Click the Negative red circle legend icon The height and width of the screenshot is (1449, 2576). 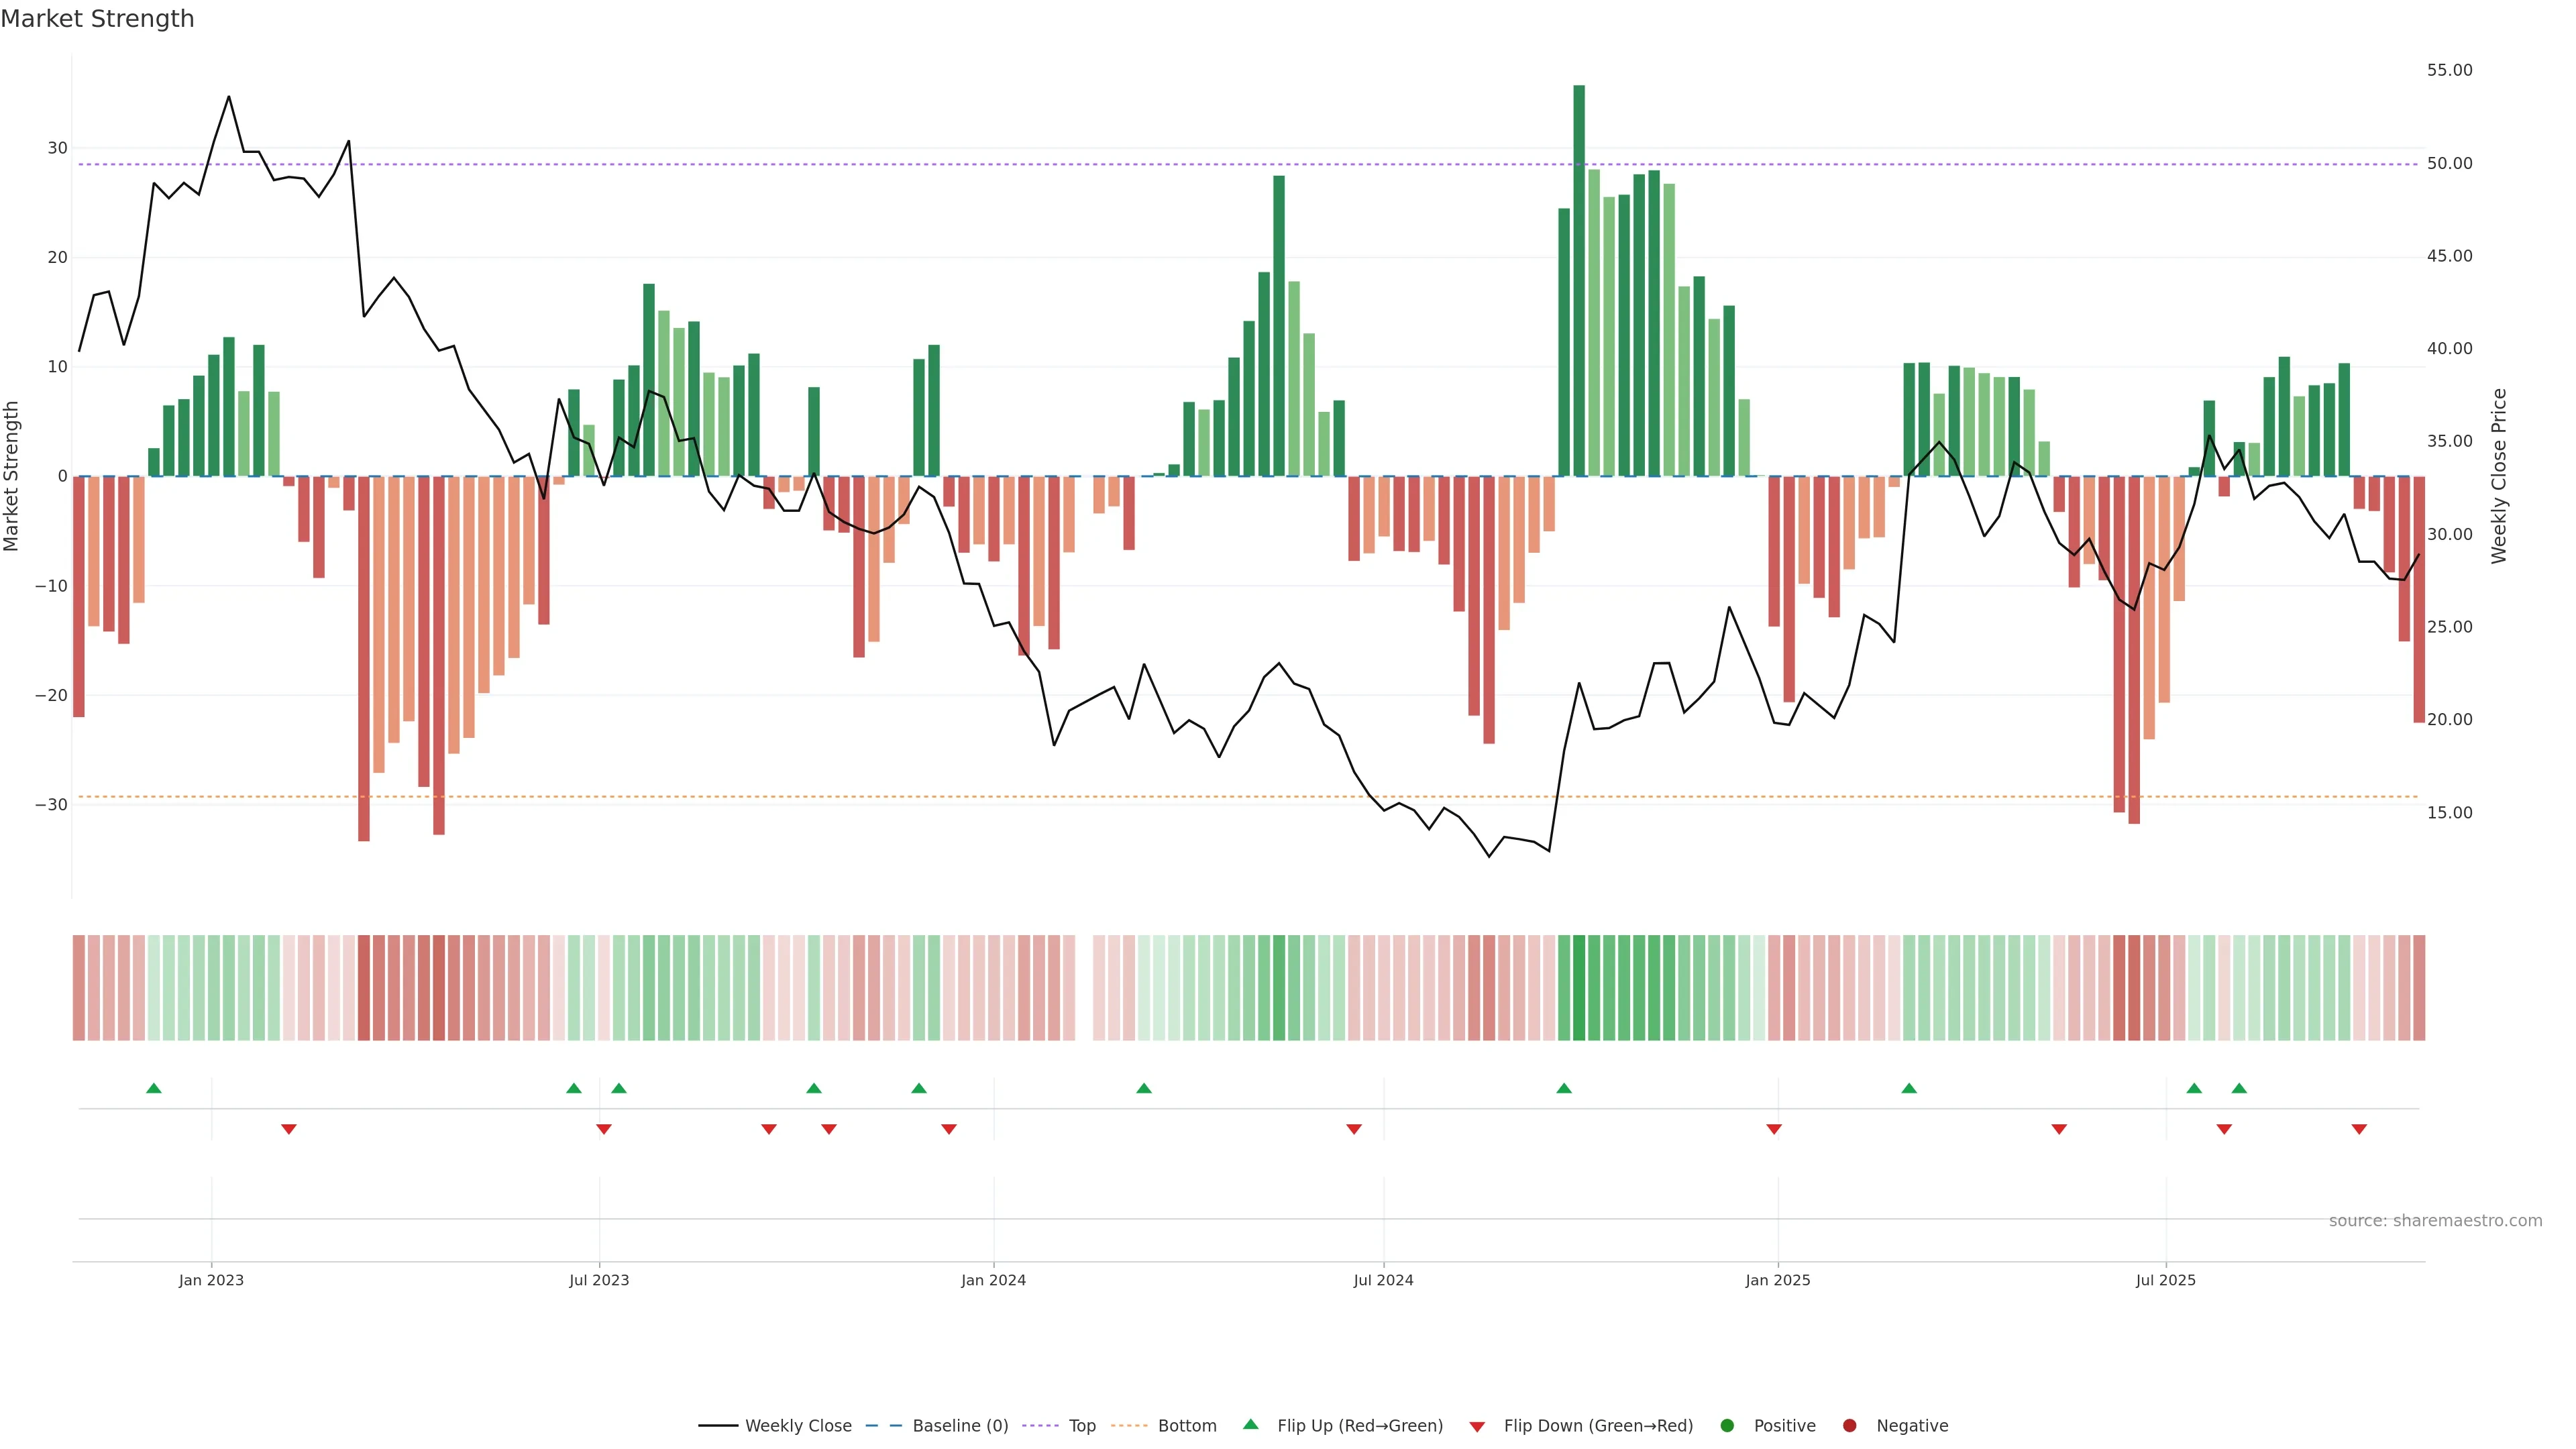(1849, 1426)
